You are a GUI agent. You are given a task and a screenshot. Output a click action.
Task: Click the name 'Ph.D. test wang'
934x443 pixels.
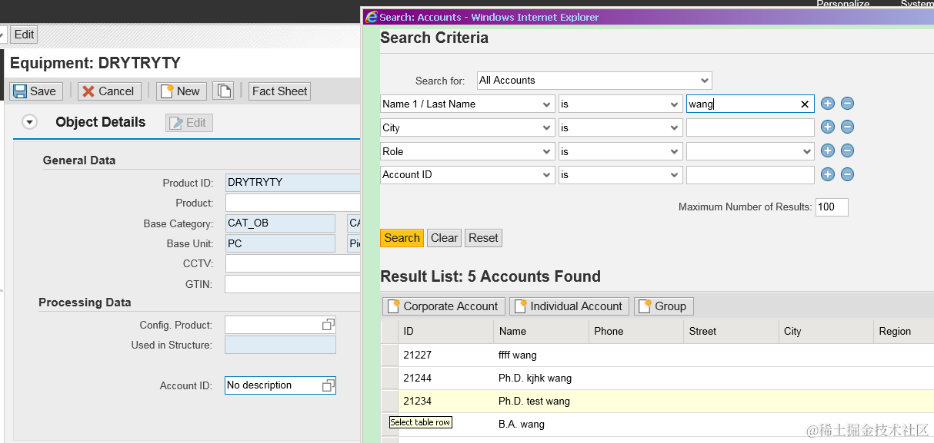[x=535, y=402]
